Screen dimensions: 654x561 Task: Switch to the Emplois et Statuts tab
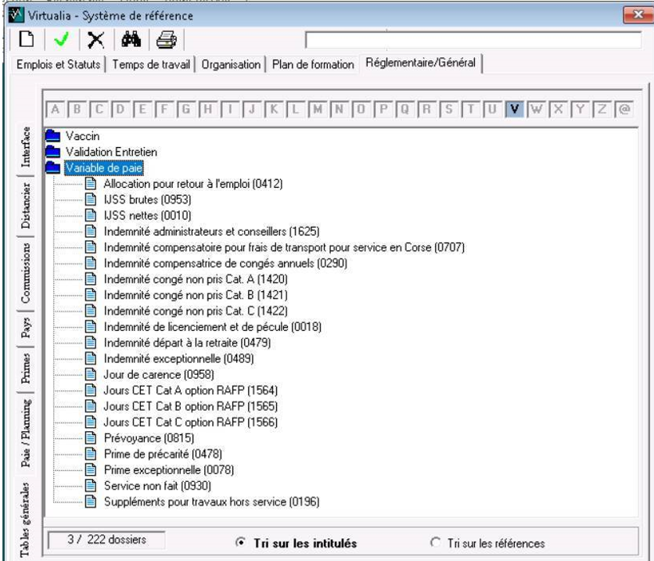pyautogui.click(x=59, y=65)
